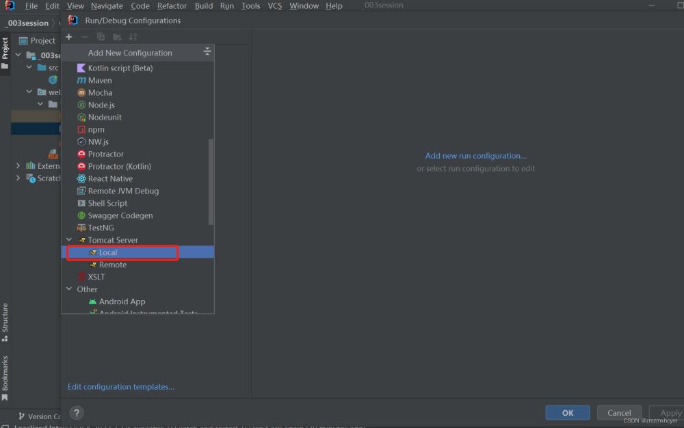Expand the External Libraries node

click(18, 165)
